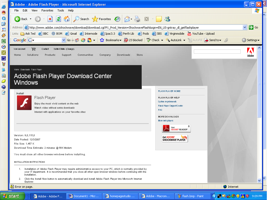This screenshot has height=200, width=267.
Task: Open YouTube - Upload link
Action: tap(201, 34)
